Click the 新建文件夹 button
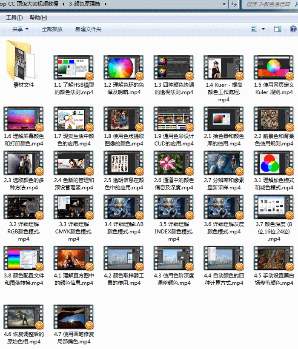Image resolution: width=298 pixels, height=349 pixels. click(88, 29)
